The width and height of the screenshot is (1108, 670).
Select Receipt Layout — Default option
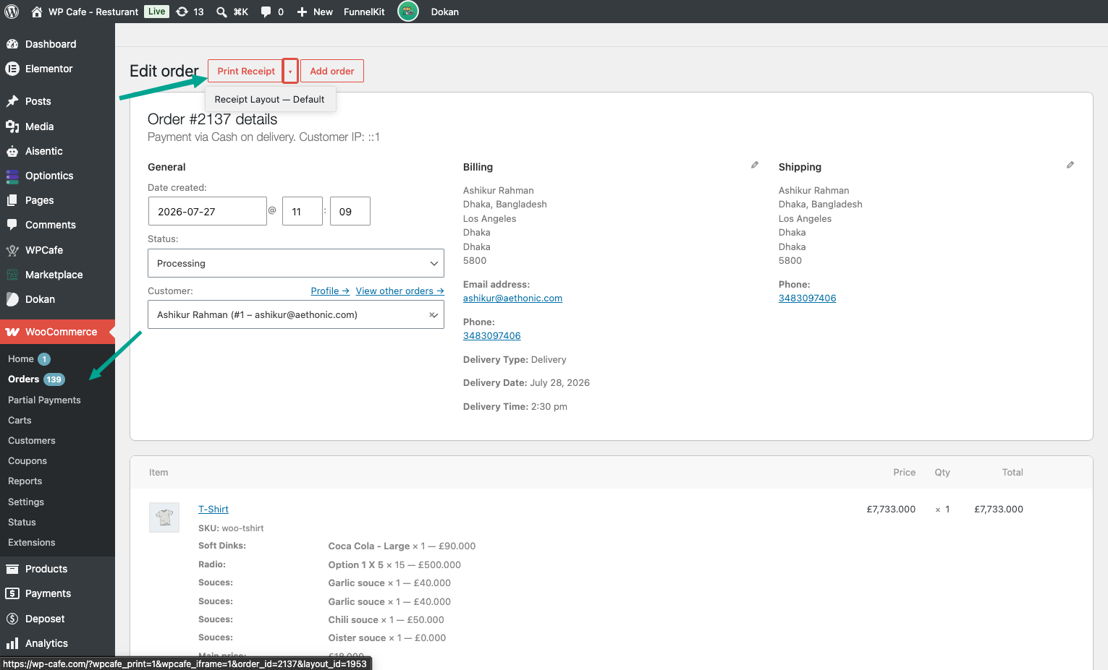(269, 100)
